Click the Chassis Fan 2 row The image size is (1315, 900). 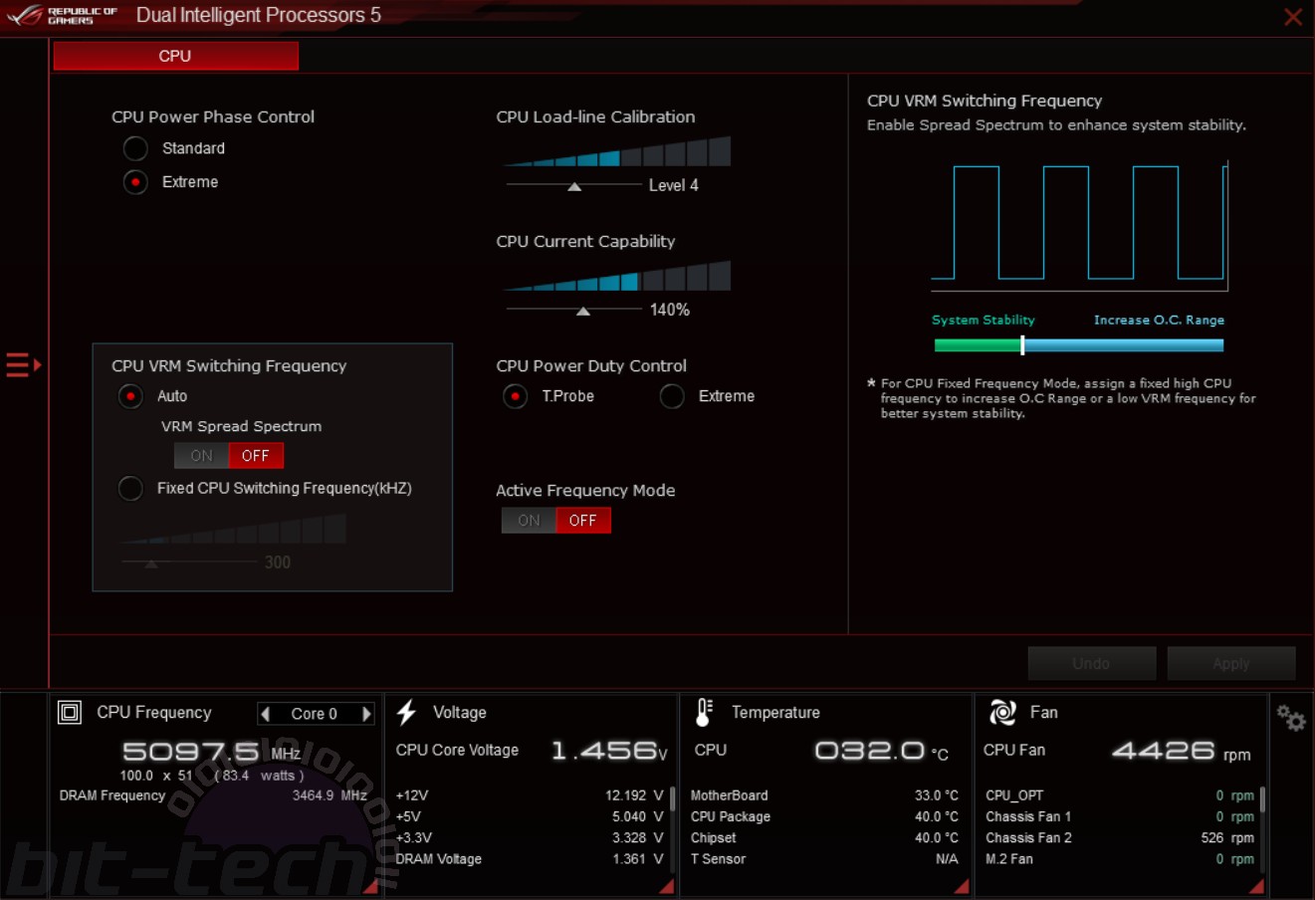[x=1120, y=837]
